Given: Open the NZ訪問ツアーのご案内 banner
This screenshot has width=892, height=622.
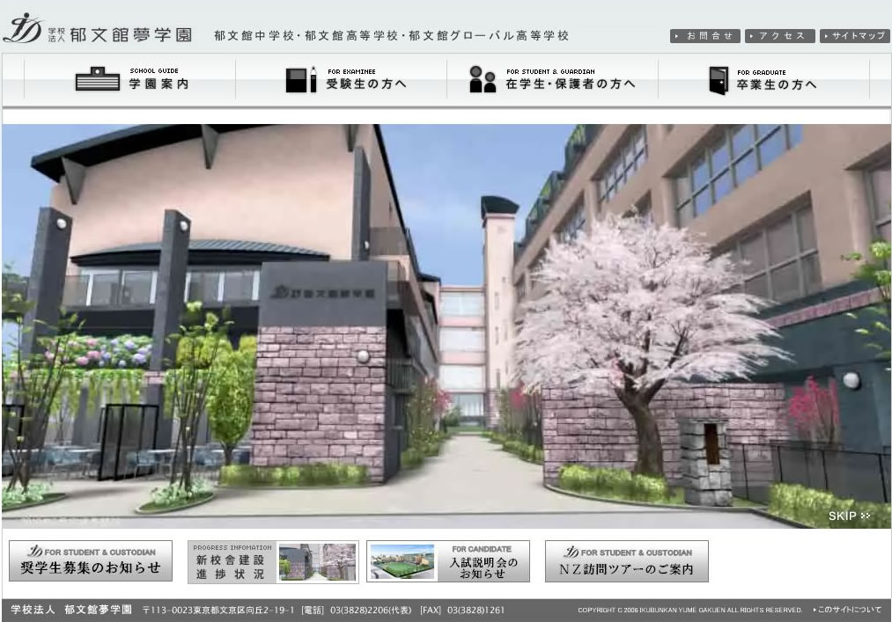Looking at the screenshot, I should (x=626, y=561).
